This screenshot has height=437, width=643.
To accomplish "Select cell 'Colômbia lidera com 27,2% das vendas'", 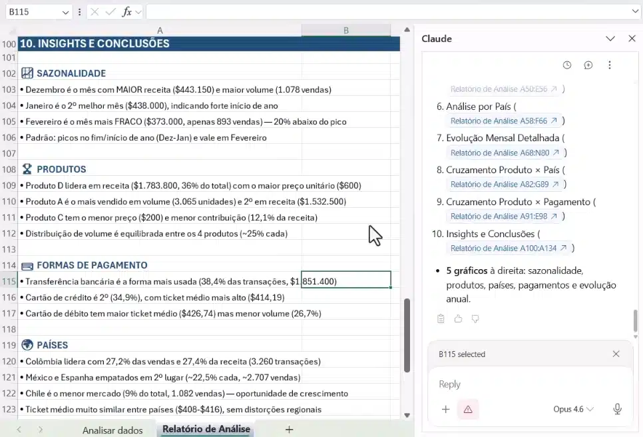I will [x=160, y=362].
